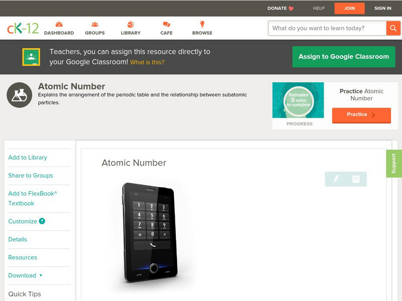Open the Browse lightbulb icon
The image size is (402, 301).
coord(203,24)
